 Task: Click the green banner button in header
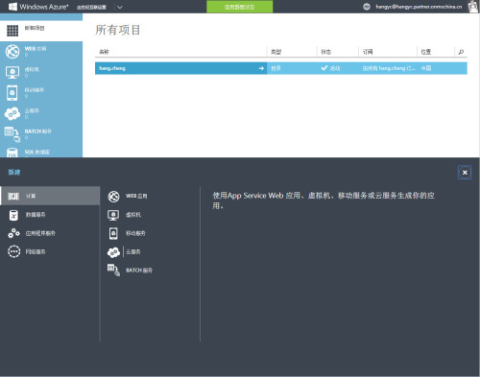(240, 7)
